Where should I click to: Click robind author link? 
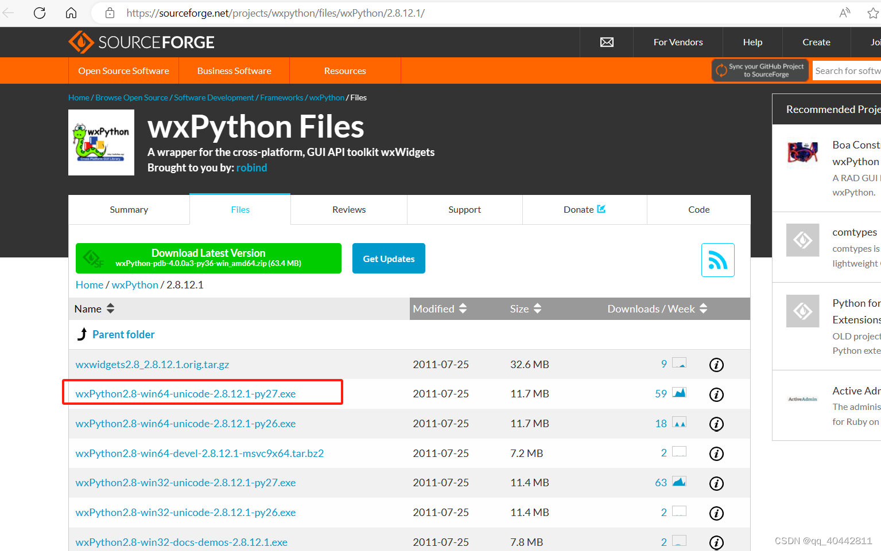click(251, 167)
